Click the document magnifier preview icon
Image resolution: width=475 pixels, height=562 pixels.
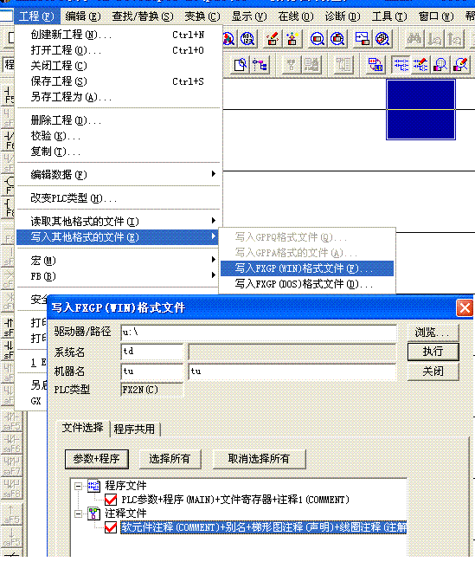tap(241, 65)
